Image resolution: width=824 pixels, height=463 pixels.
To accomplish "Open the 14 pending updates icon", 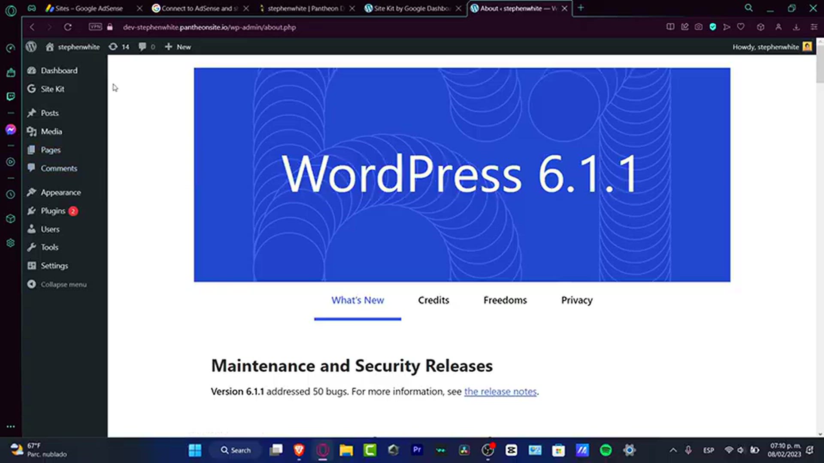I will [x=119, y=47].
